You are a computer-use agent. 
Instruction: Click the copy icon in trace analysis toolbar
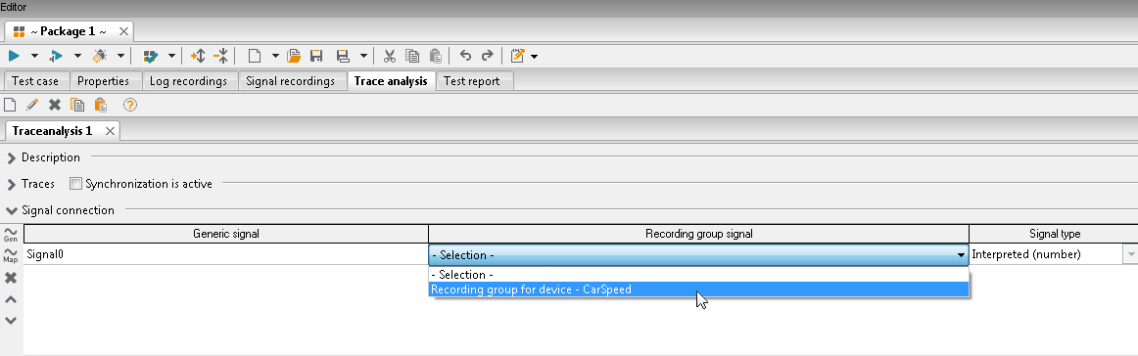click(x=77, y=105)
